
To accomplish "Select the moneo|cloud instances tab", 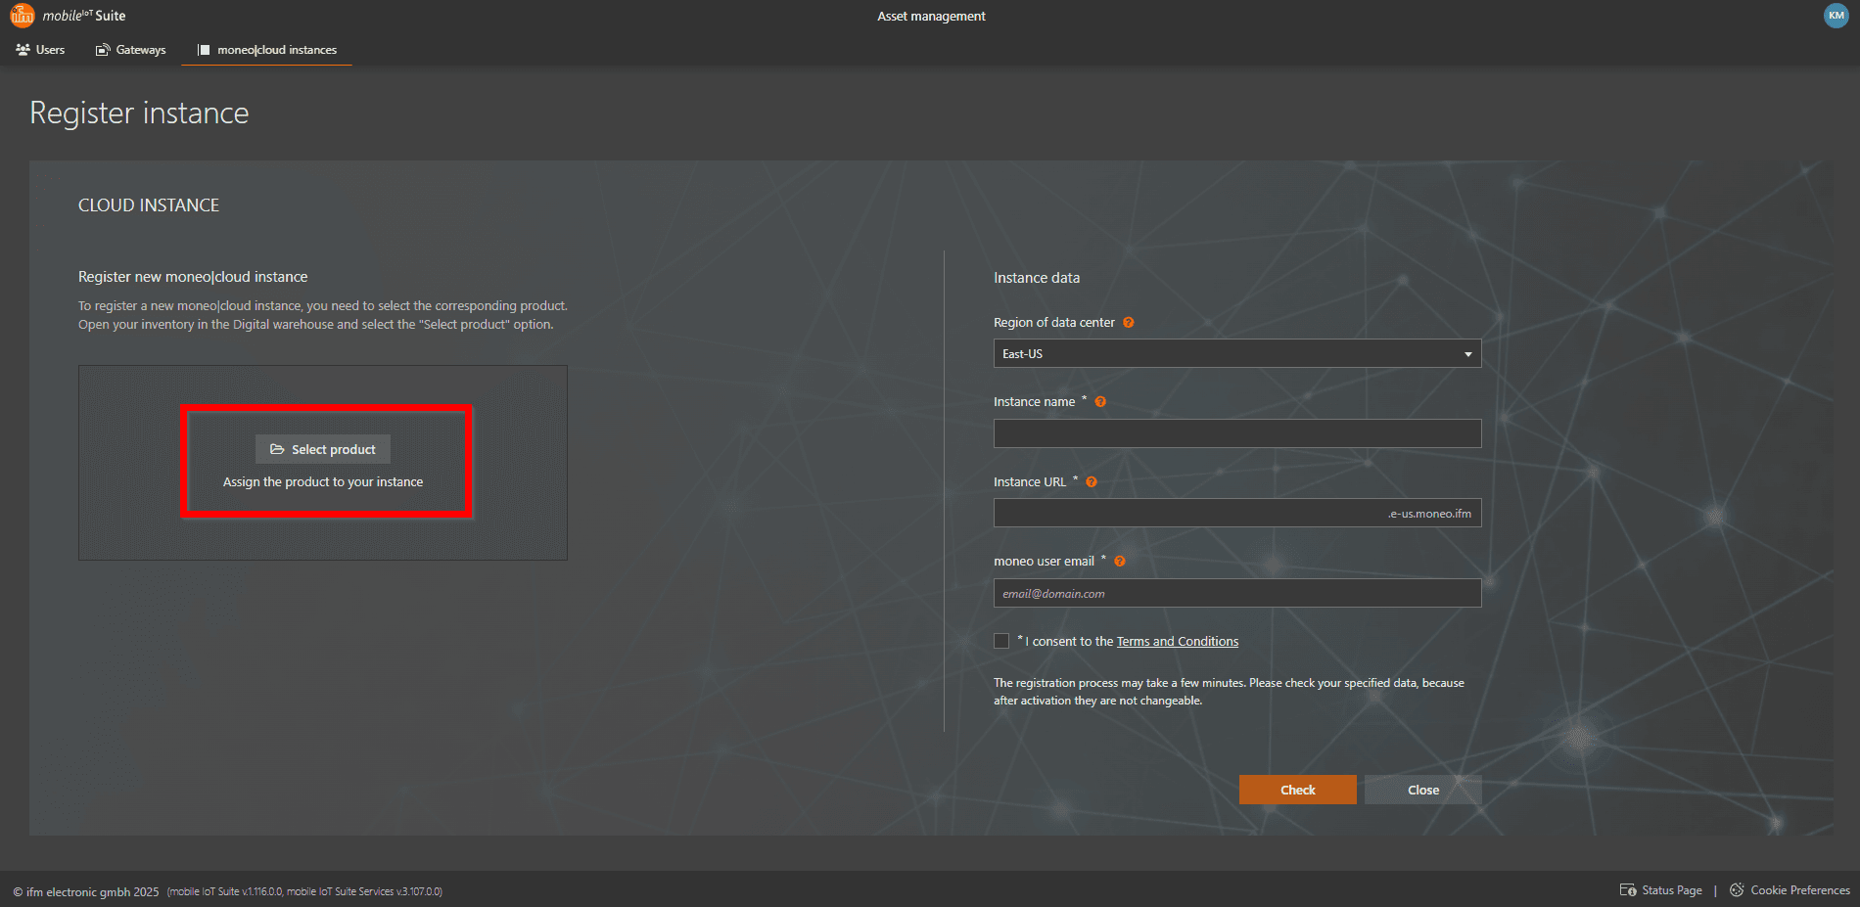I will tap(266, 50).
